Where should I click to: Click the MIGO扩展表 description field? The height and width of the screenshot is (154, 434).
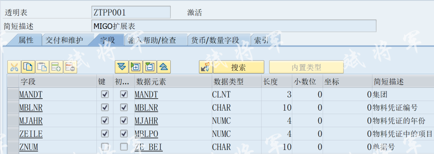click(x=233, y=26)
